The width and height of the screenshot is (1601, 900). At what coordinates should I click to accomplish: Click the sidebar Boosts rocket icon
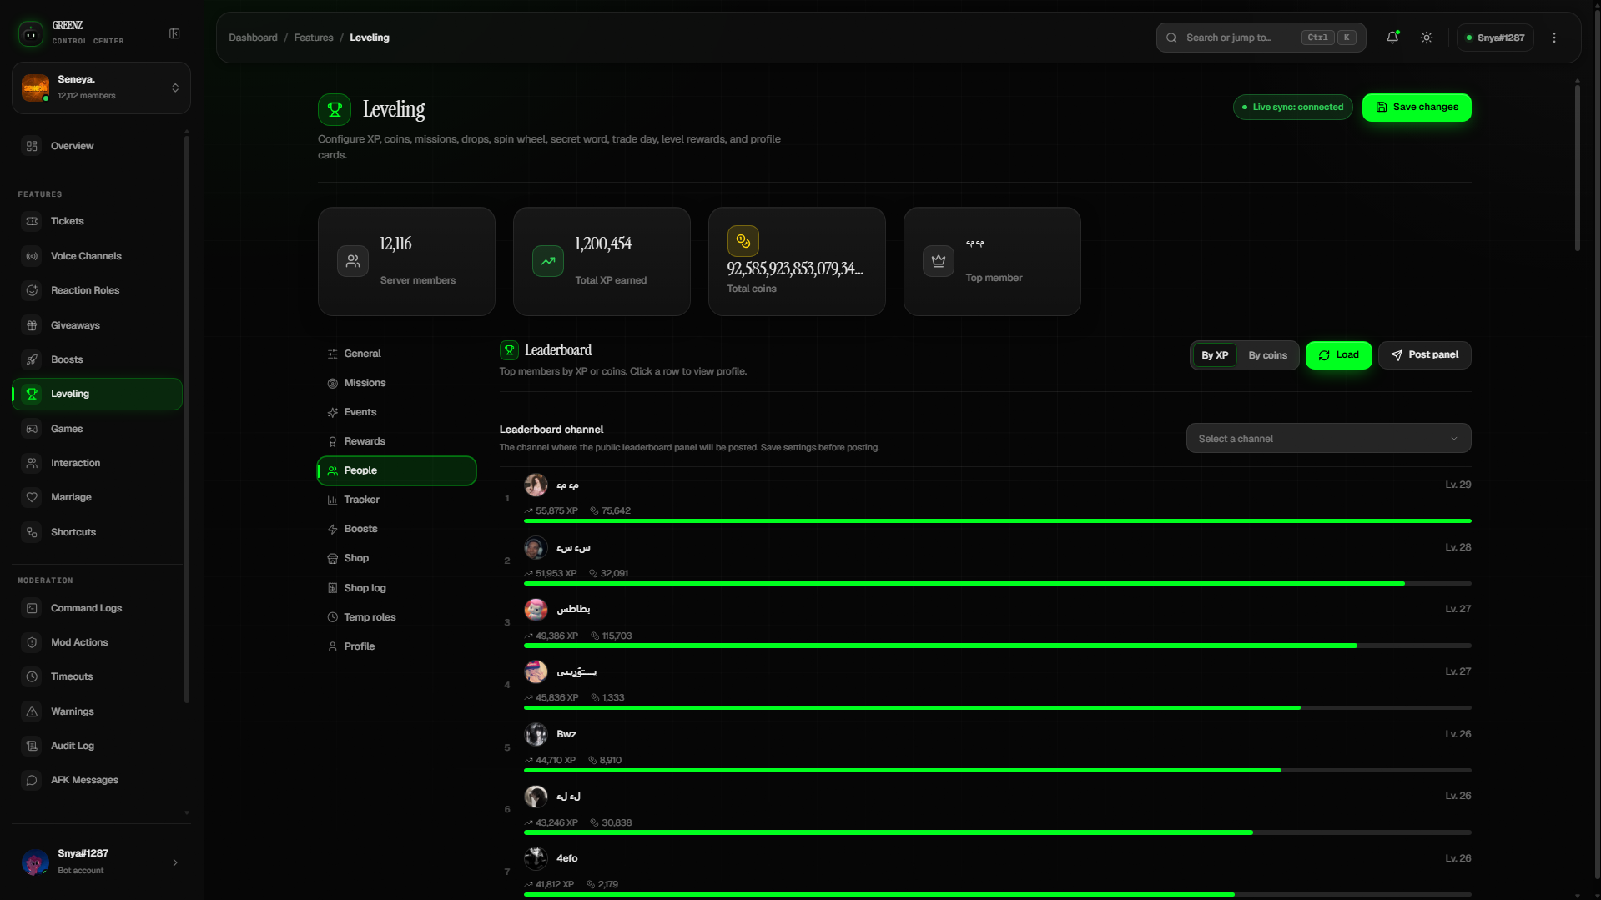point(32,359)
